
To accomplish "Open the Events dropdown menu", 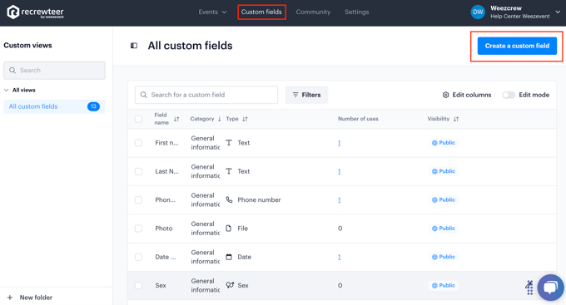I will pos(212,12).
